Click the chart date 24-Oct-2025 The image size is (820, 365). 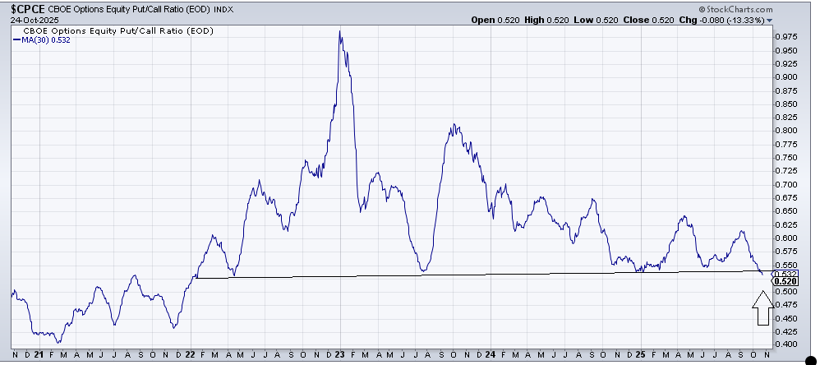[x=29, y=20]
